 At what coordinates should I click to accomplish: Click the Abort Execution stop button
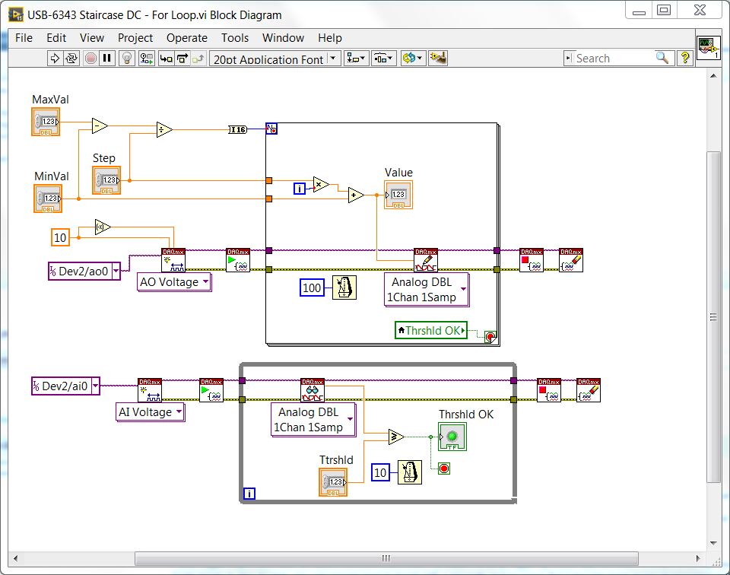(90, 59)
